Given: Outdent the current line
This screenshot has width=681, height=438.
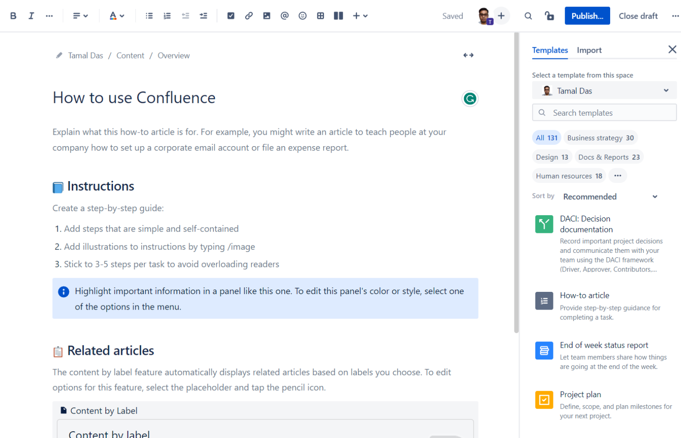Looking at the screenshot, I should coord(185,16).
